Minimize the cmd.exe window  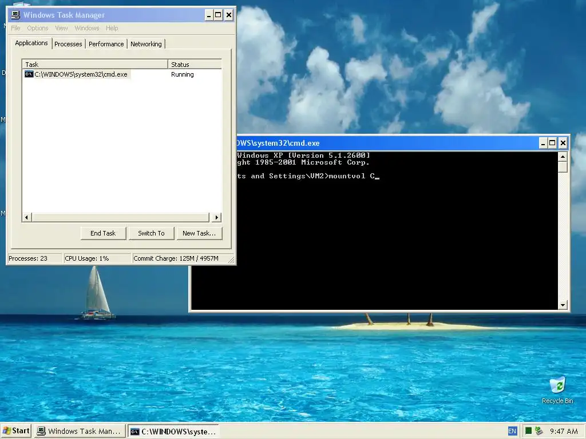(543, 143)
